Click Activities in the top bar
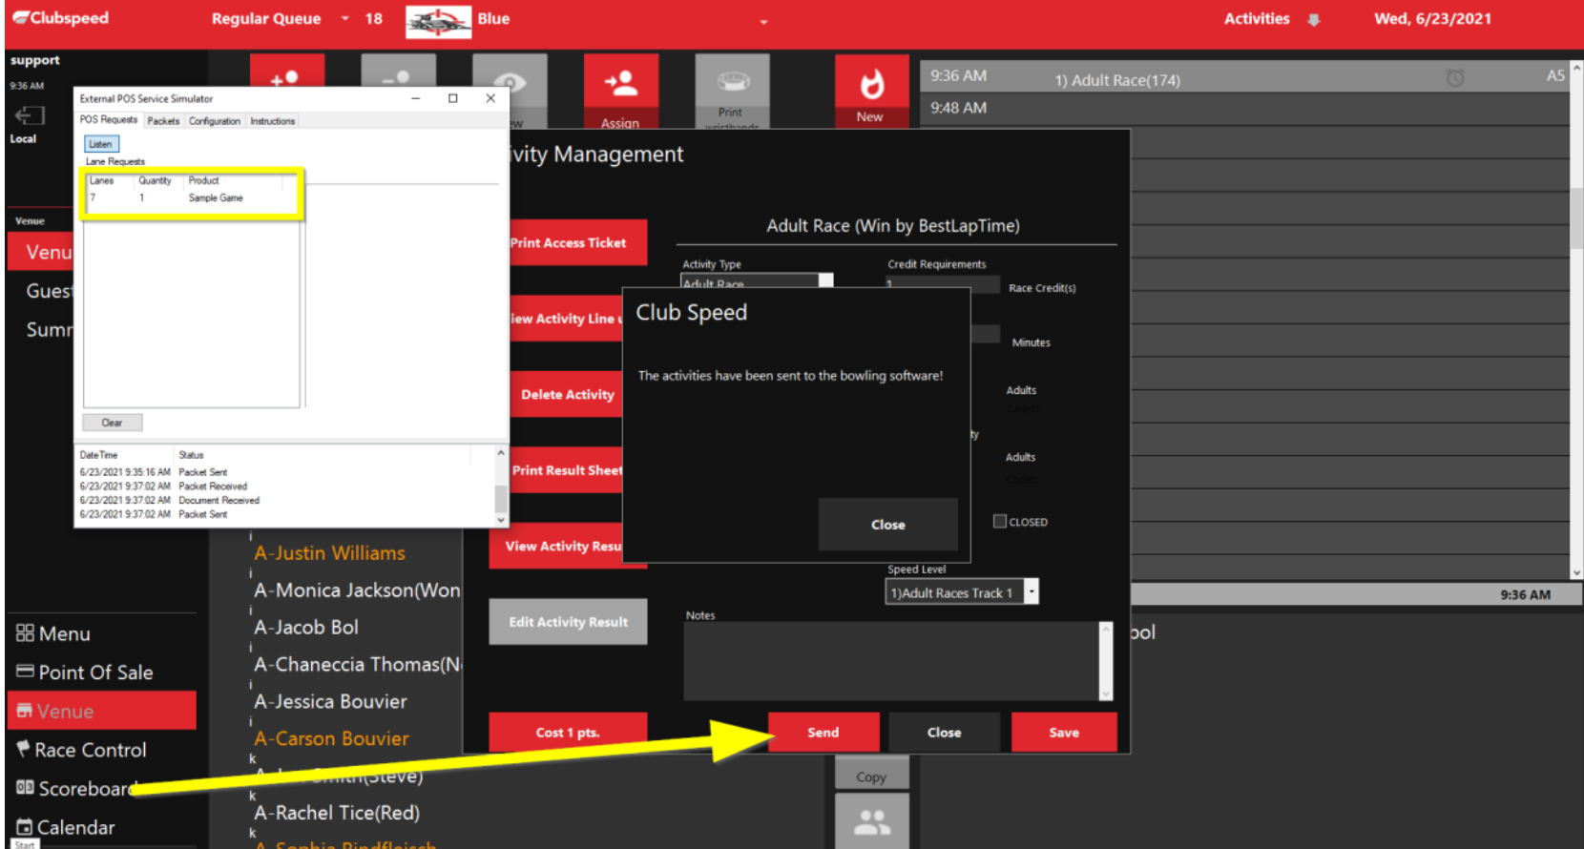Screen dimensions: 1584x849 point(1257,19)
